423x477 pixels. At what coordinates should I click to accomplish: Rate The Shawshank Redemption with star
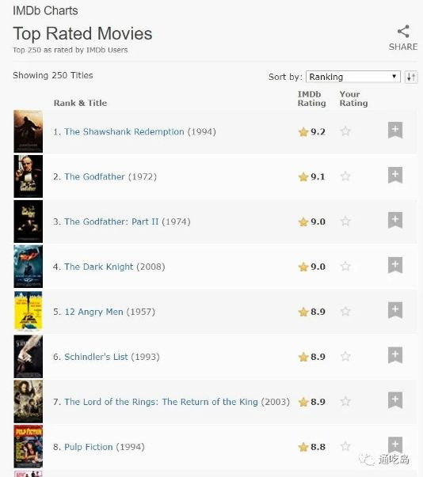345,131
